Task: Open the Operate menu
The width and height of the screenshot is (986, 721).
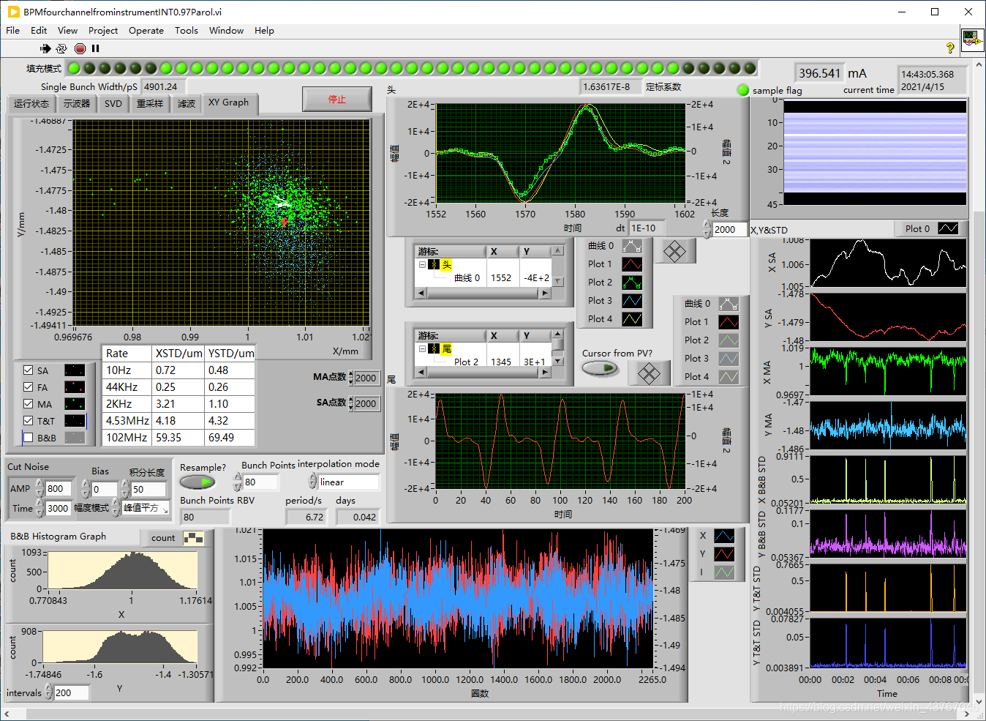Action: [146, 31]
